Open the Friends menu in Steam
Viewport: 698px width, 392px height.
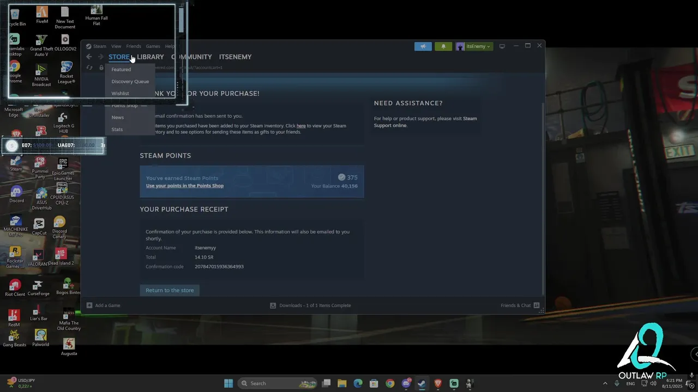(x=134, y=46)
